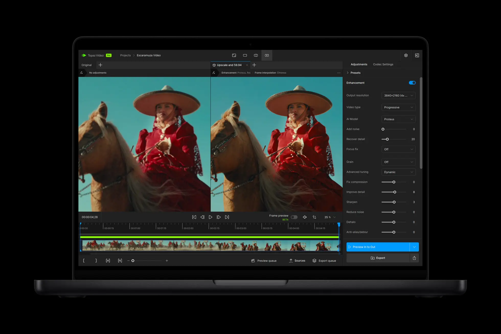Mute audio with the speaker icon
501x334 pixels.
(x=305, y=217)
